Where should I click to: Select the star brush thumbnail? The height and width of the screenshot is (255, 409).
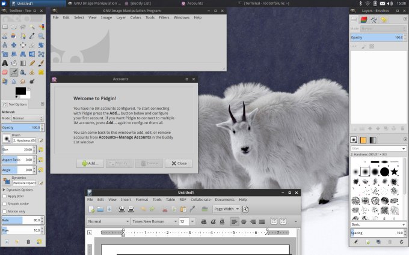click(x=394, y=172)
